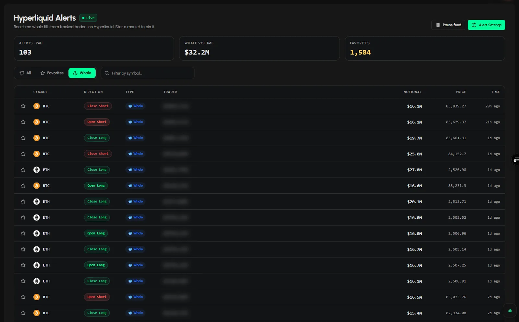The width and height of the screenshot is (519, 322).
Task: Click Whale badge in the 2,508.91 row
Action: pos(135,281)
